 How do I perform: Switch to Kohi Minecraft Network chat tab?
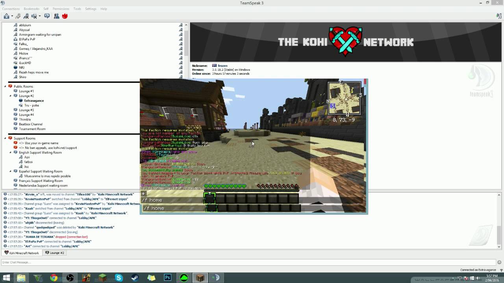[x=22, y=253]
